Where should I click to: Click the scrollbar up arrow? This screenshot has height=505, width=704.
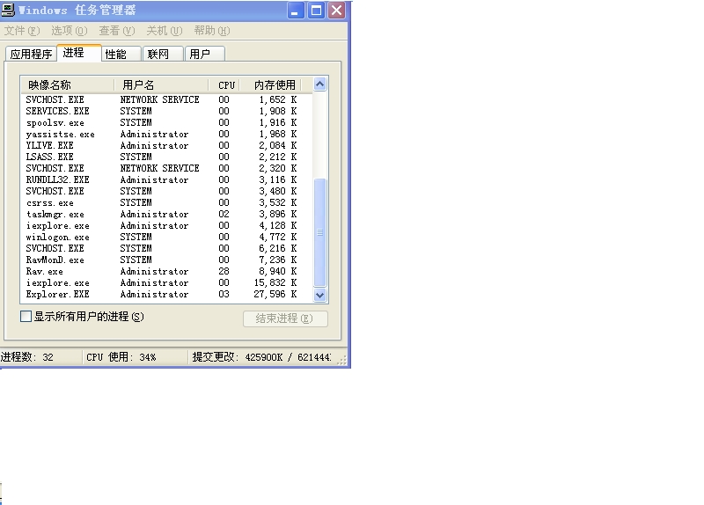(x=319, y=84)
